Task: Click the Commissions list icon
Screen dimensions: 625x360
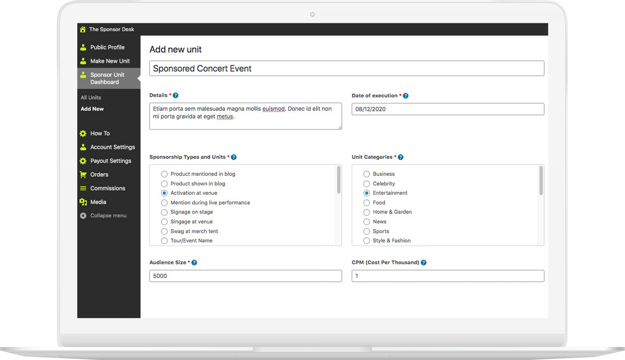Action: (83, 188)
